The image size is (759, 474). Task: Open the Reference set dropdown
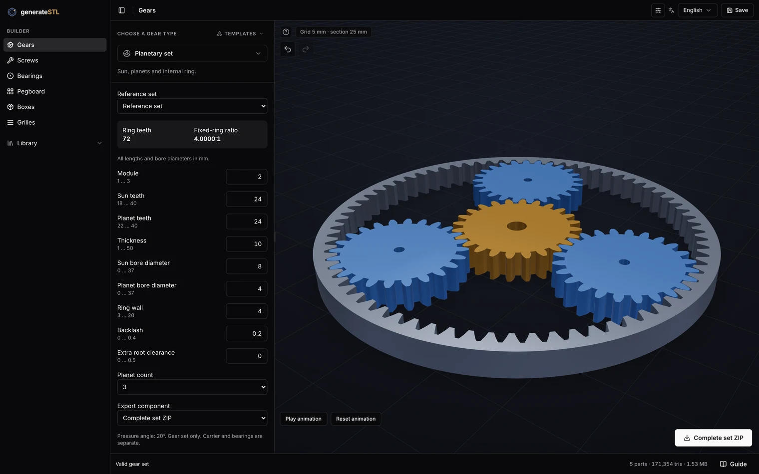(192, 106)
